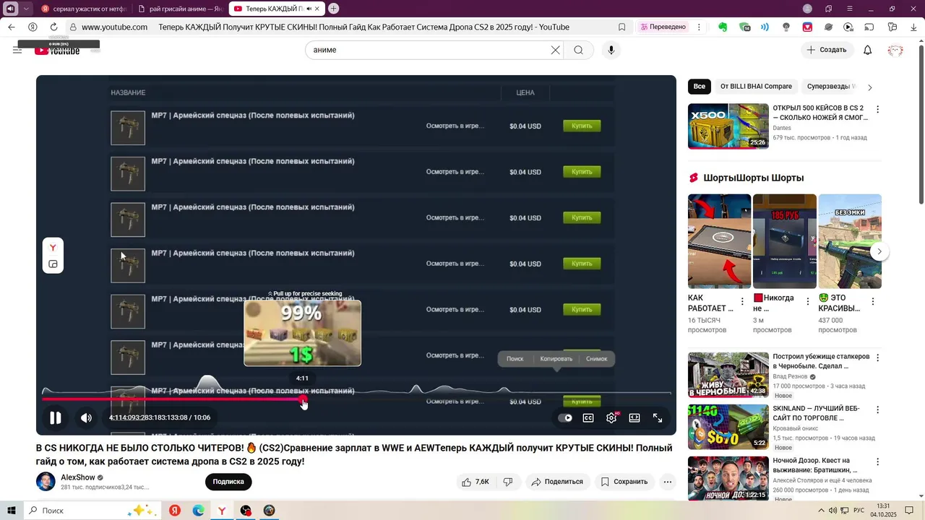This screenshot has height=520, width=925.
Task: Open options for the "КАК РАБОТАЕТ" short
Action: [x=742, y=302]
